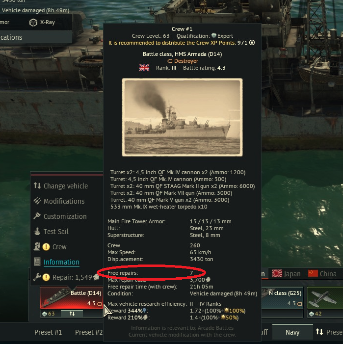
Task: Select the Navy preset tab
Action: (292, 332)
